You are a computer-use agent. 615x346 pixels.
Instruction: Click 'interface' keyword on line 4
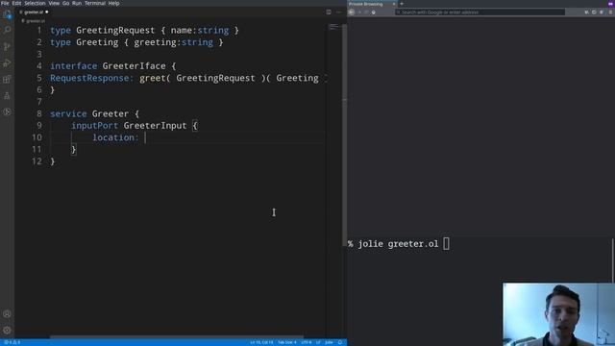(x=73, y=66)
